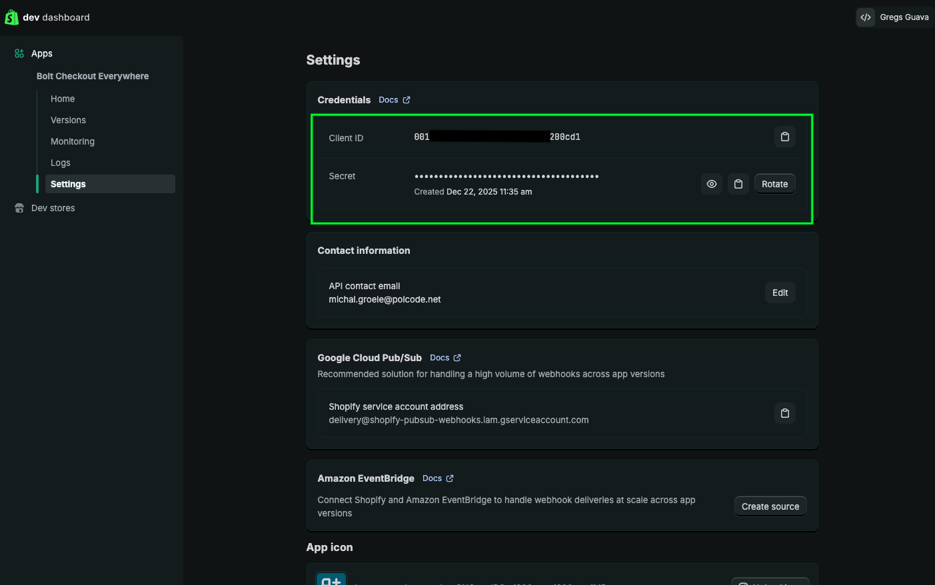Go to the Home page in sidebar
The height and width of the screenshot is (585, 935).
(63, 99)
